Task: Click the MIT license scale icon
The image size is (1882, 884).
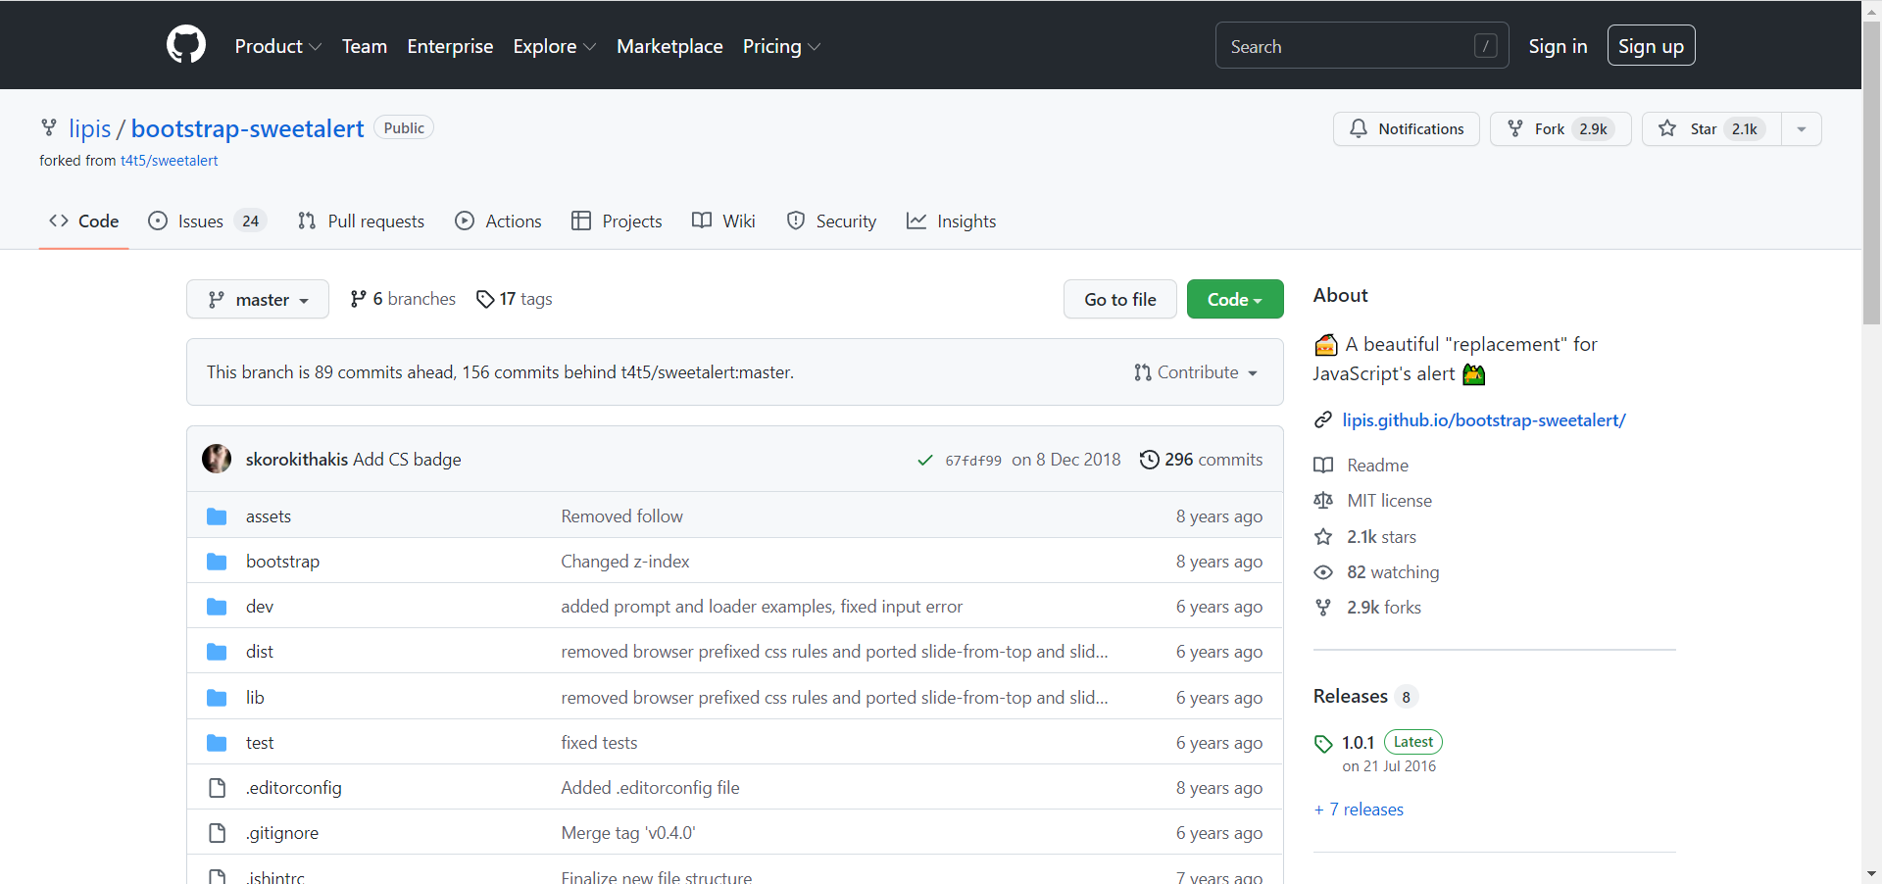Action: [1323, 501]
